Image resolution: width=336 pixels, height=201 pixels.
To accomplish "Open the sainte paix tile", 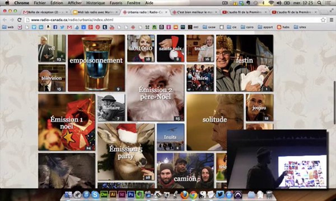I will click(171, 48).
